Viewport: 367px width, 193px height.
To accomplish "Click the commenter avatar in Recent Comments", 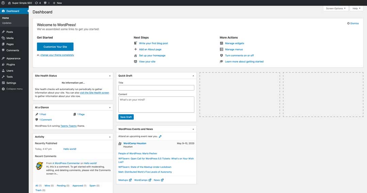I will [x=39, y=166].
